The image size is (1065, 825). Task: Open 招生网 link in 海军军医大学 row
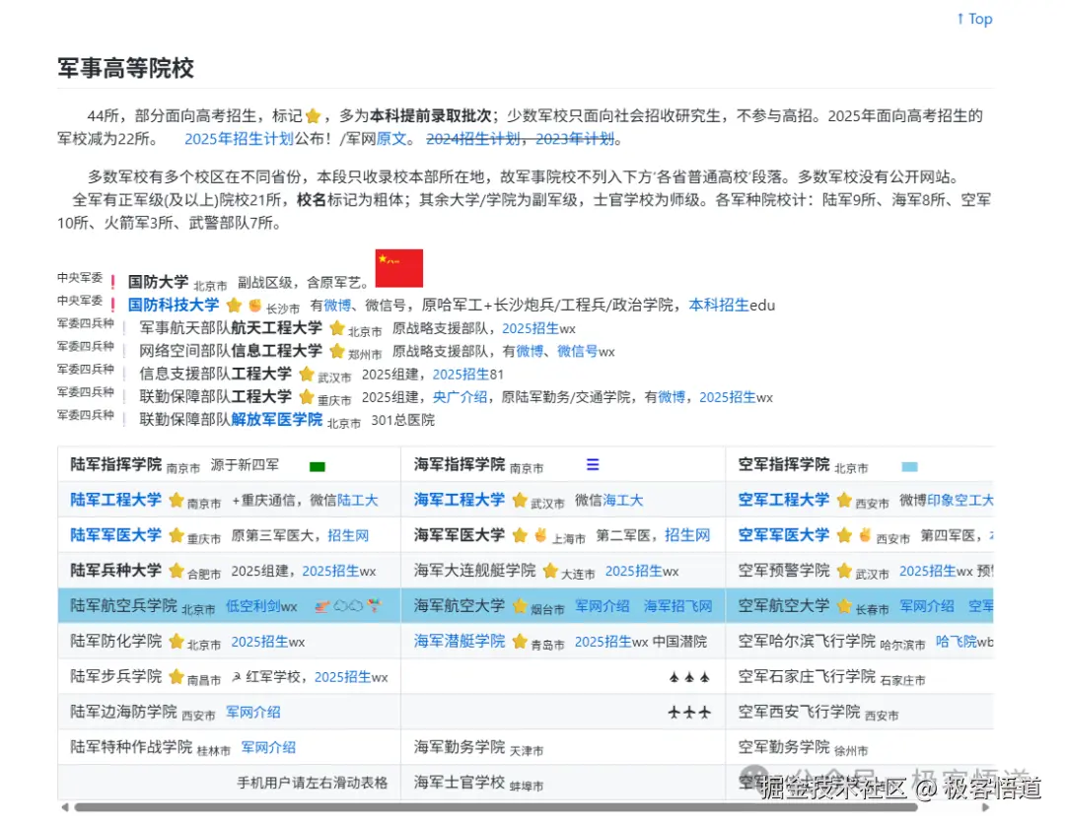pos(686,536)
